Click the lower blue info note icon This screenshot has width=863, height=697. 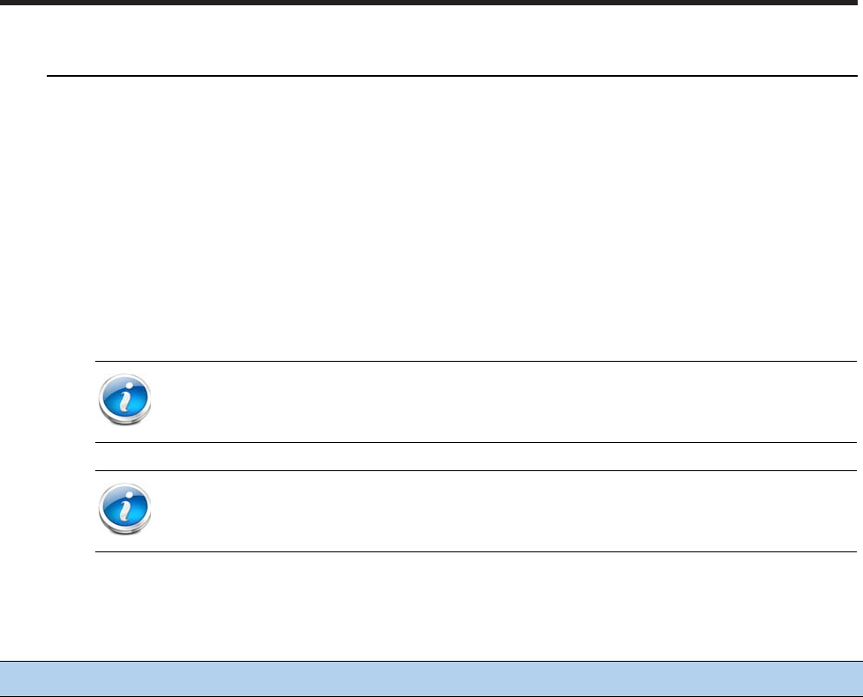click(x=125, y=509)
